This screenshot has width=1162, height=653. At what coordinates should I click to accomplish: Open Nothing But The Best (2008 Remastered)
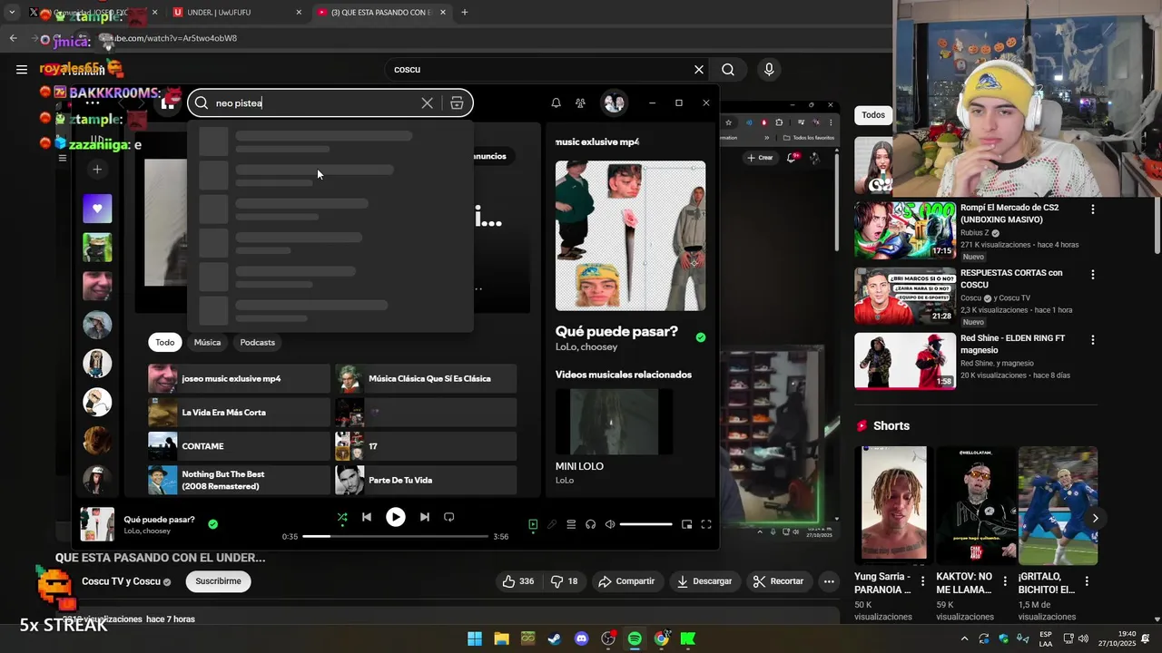pyautogui.click(x=239, y=480)
